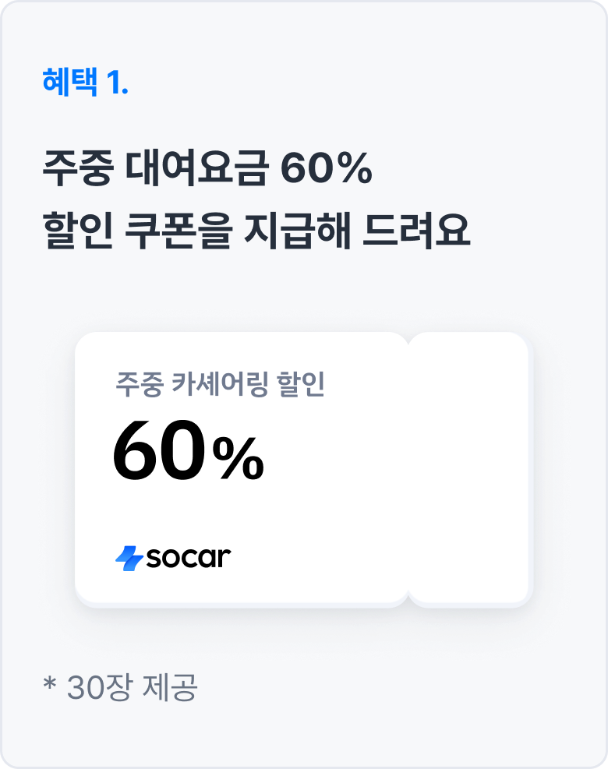The image size is (608, 769).
Task: Click the "1." numeral after 혜택
Action: pos(117,82)
